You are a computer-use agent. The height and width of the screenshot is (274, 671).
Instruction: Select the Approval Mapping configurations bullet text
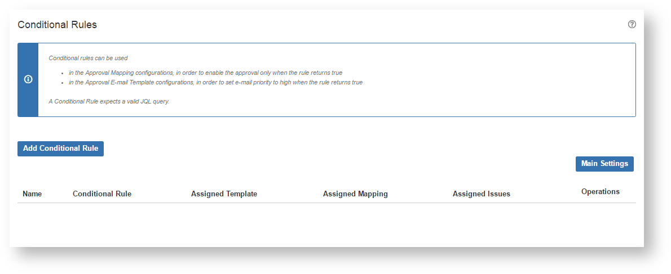[205, 73]
